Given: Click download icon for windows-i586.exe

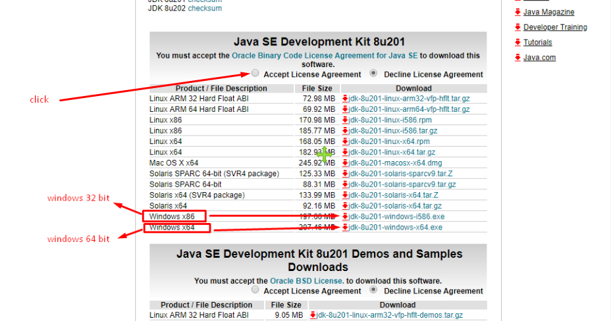Looking at the screenshot, I should coord(345,216).
